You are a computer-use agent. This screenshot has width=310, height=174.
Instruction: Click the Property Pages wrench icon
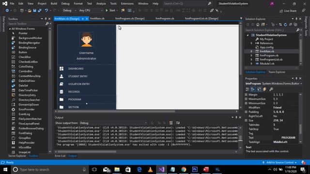point(271,89)
